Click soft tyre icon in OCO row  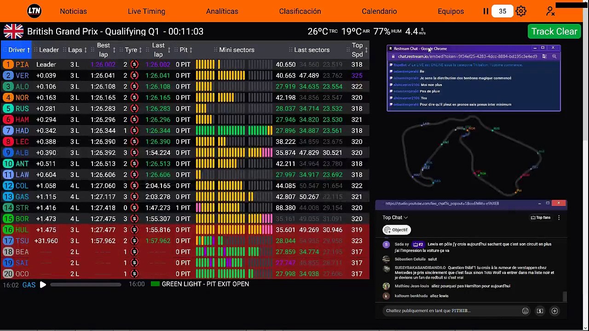tap(134, 274)
